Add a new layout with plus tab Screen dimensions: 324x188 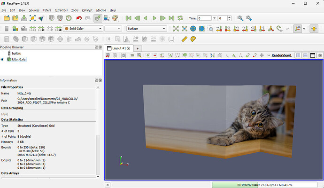pos(138,48)
